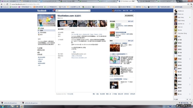Image resolution: width=193 pixels, height=108 pixels.
Task: Open chat with Cherry Lin
Action: (x=182, y=14)
